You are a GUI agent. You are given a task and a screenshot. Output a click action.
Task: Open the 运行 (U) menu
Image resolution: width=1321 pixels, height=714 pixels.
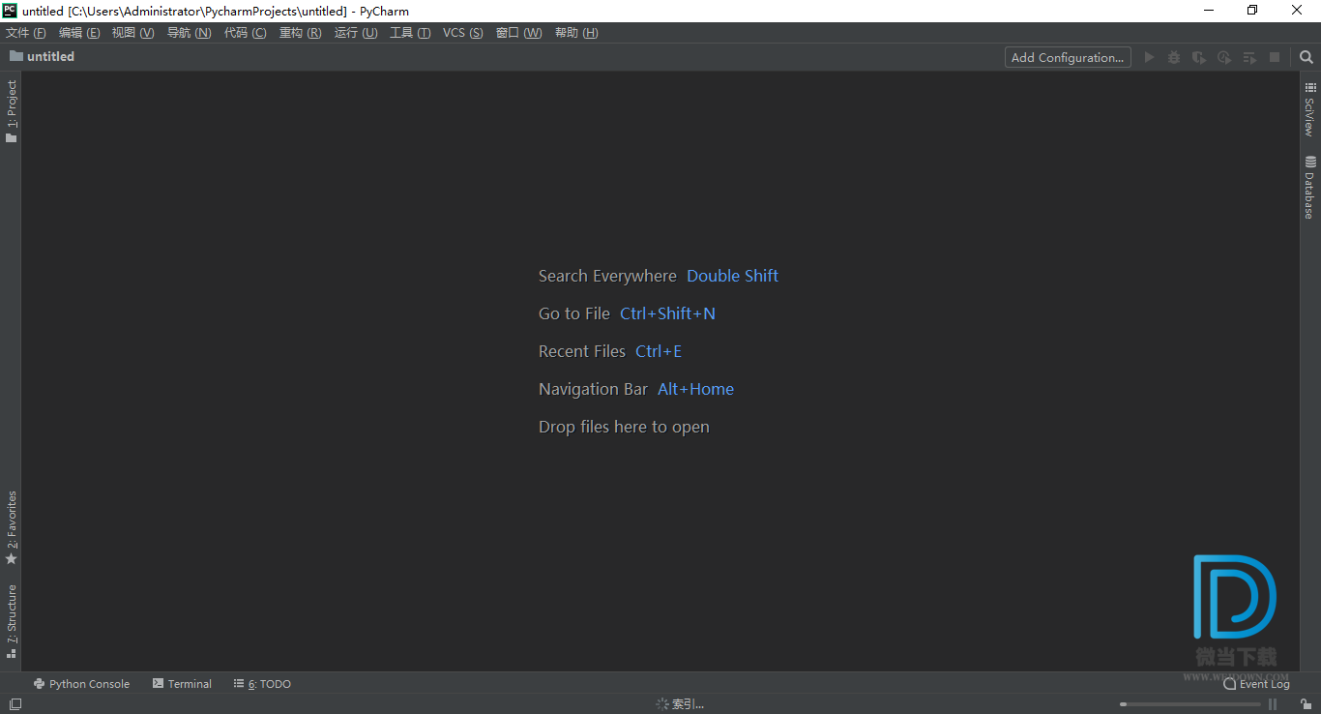[x=356, y=33]
